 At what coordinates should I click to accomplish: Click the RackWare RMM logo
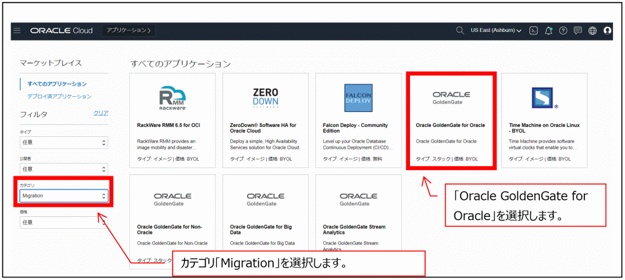pos(172,97)
